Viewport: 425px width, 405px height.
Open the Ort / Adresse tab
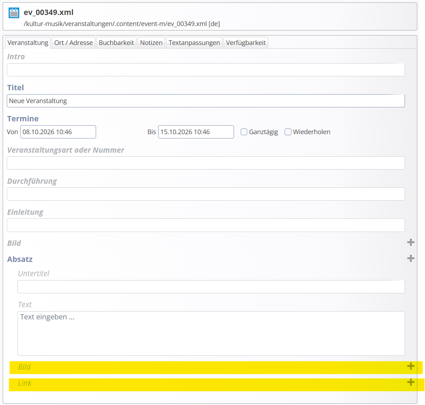(74, 43)
